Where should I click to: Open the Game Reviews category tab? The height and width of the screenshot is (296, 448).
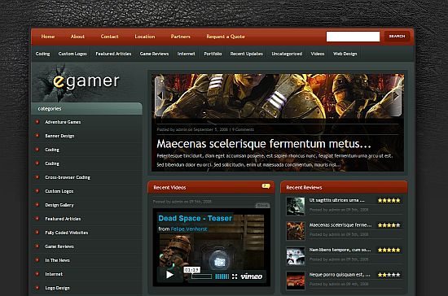(x=154, y=54)
